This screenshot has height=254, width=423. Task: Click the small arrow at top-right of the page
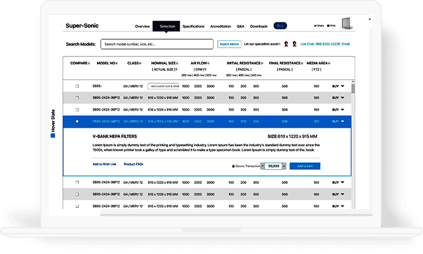(370, 19)
